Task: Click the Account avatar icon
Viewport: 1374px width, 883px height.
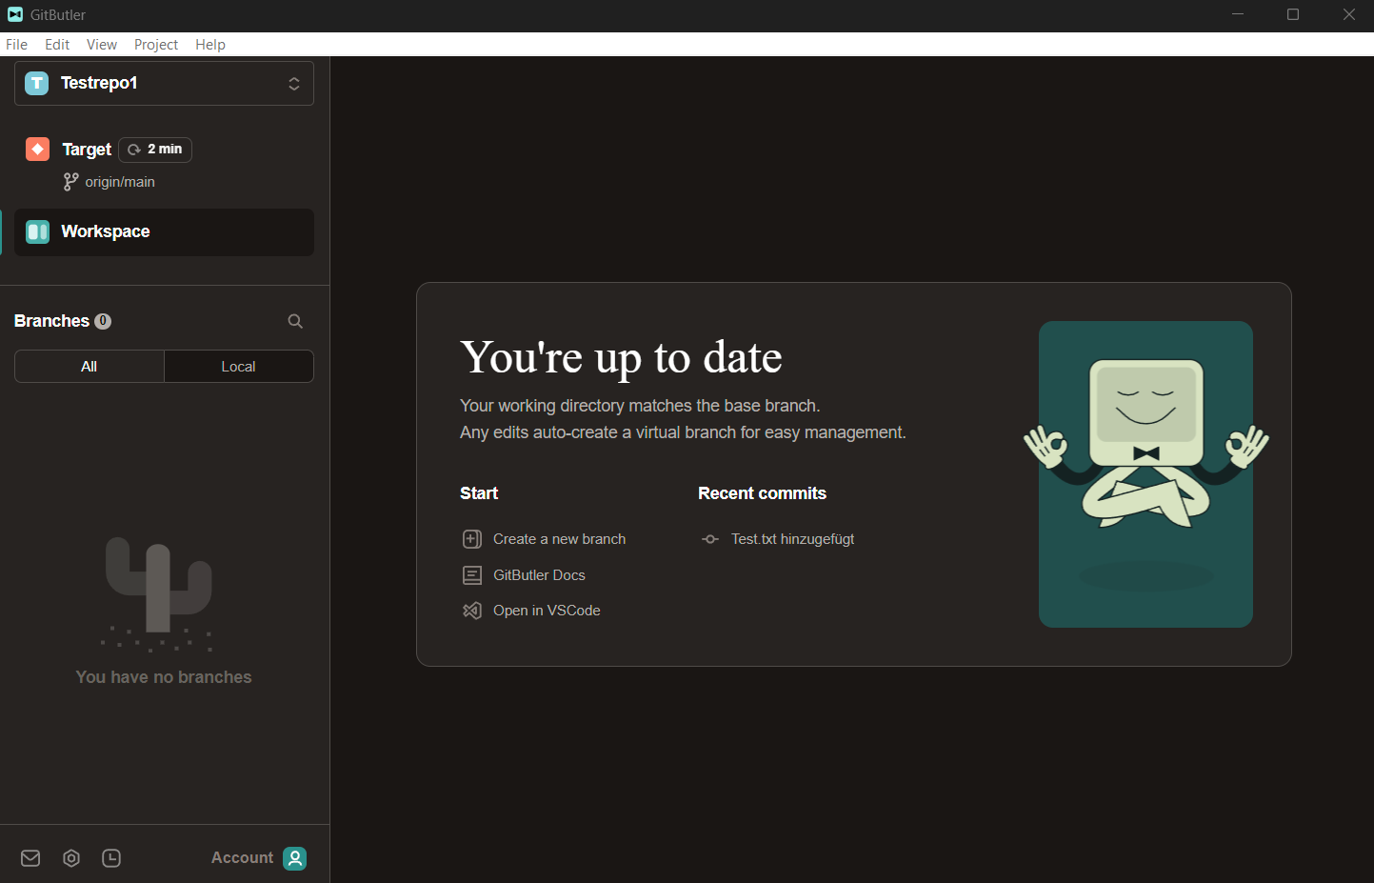Action: point(295,858)
